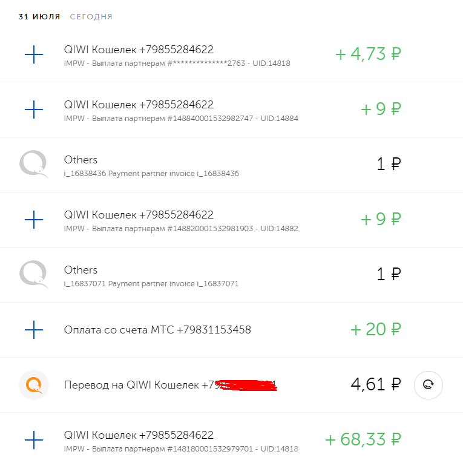Image resolution: width=463 pixels, height=466 pixels.
Task: Click the gray QIWI logo for invoice i_16837071
Action: click(x=34, y=275)
